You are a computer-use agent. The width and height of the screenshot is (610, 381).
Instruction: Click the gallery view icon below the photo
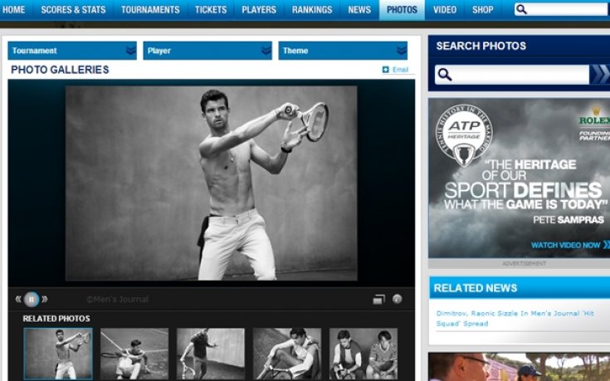[x=378, y=300]
